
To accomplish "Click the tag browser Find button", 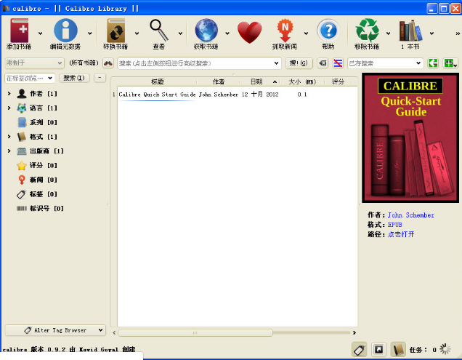I will click(74, 78).
